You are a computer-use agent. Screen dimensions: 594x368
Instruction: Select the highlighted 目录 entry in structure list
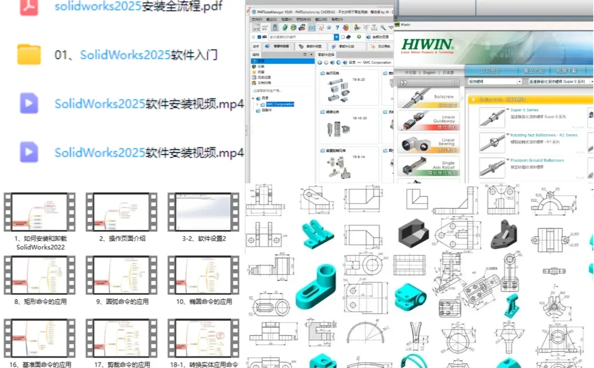[283, 61]
